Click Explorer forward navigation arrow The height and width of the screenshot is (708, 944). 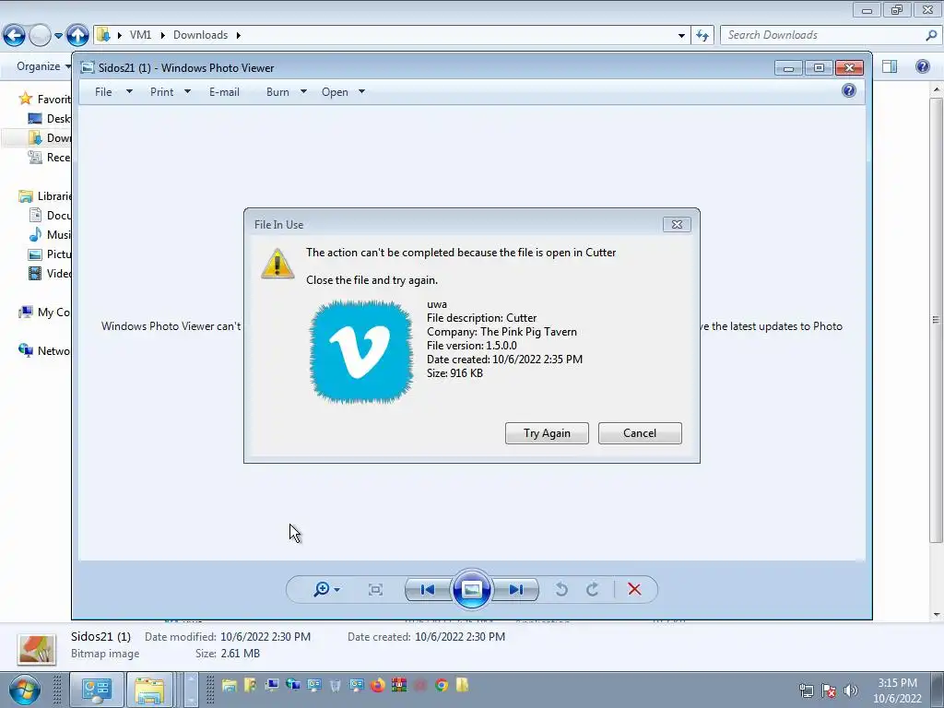click(x=40, y=36)
